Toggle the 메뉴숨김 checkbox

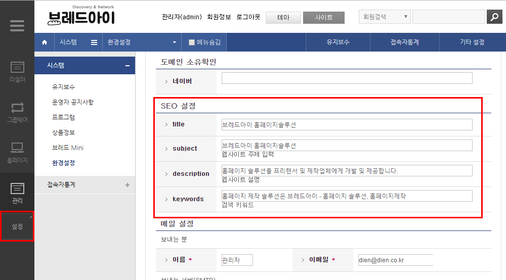click(192, 42)
